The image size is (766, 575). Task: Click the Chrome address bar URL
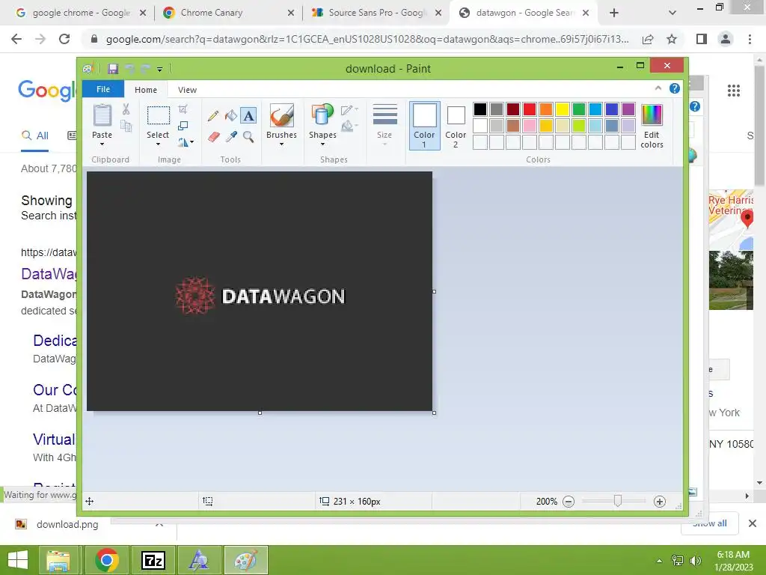[x=367, y=39]
